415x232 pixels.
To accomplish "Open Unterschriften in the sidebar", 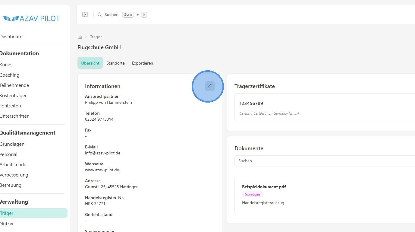I will (15, 116).
